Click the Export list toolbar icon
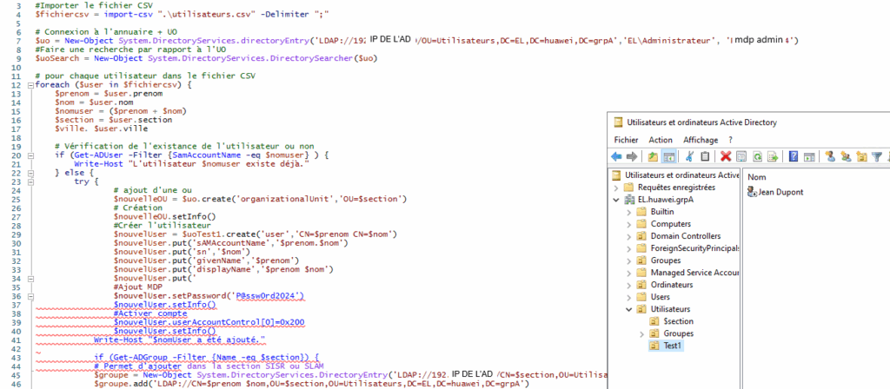 pyautogui.click(x=772, y=156)
